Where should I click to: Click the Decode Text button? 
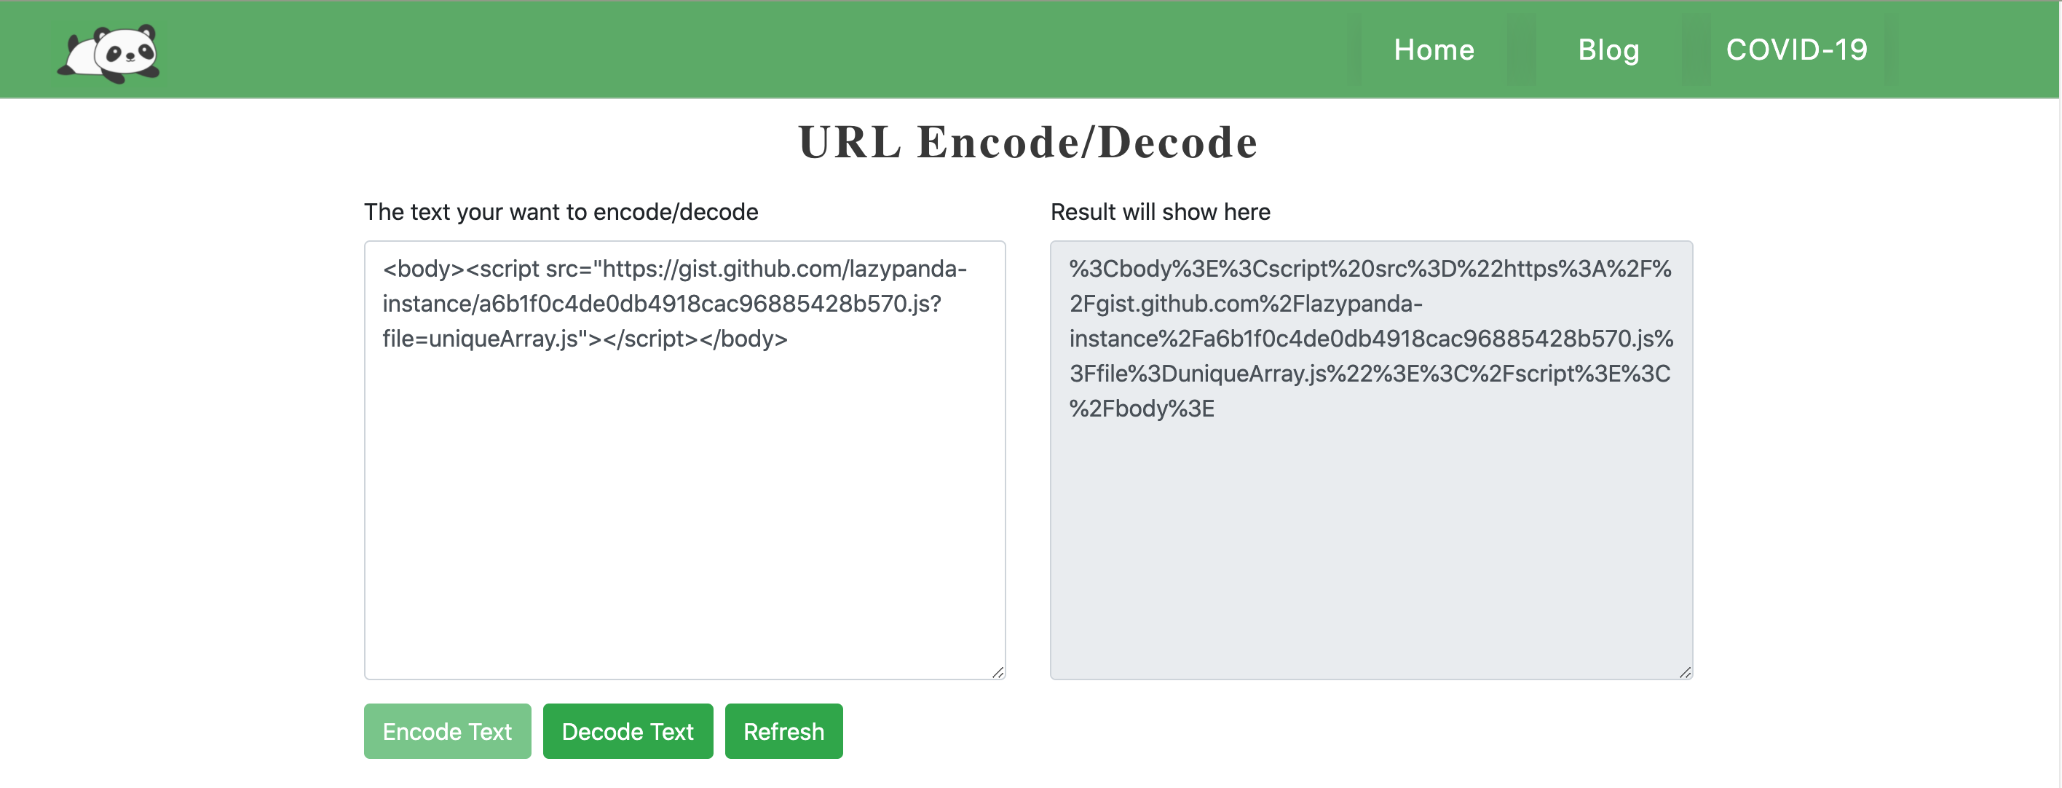pyautogui.click(x=628, y=731)
